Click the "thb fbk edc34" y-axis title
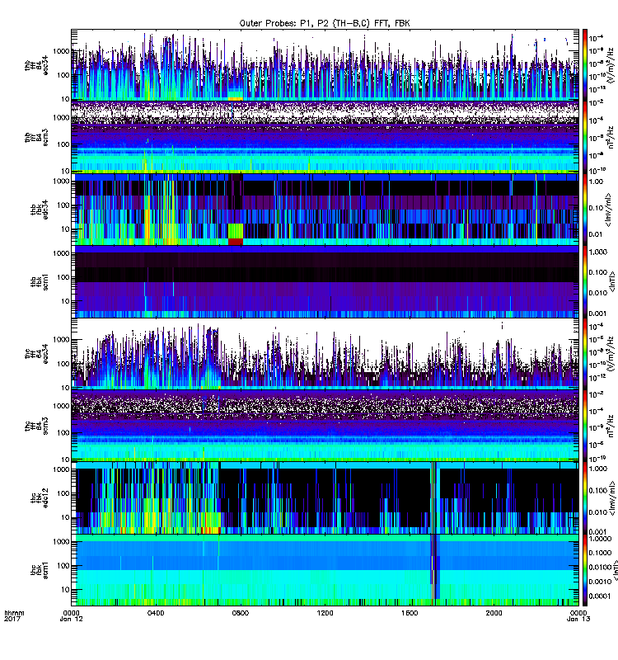Viewport: 618px width, 660px height. 40,210
